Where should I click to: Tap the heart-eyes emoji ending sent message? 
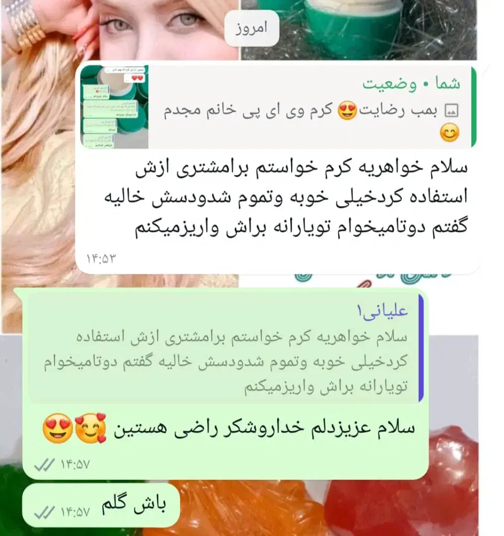[x=58, y=429]
